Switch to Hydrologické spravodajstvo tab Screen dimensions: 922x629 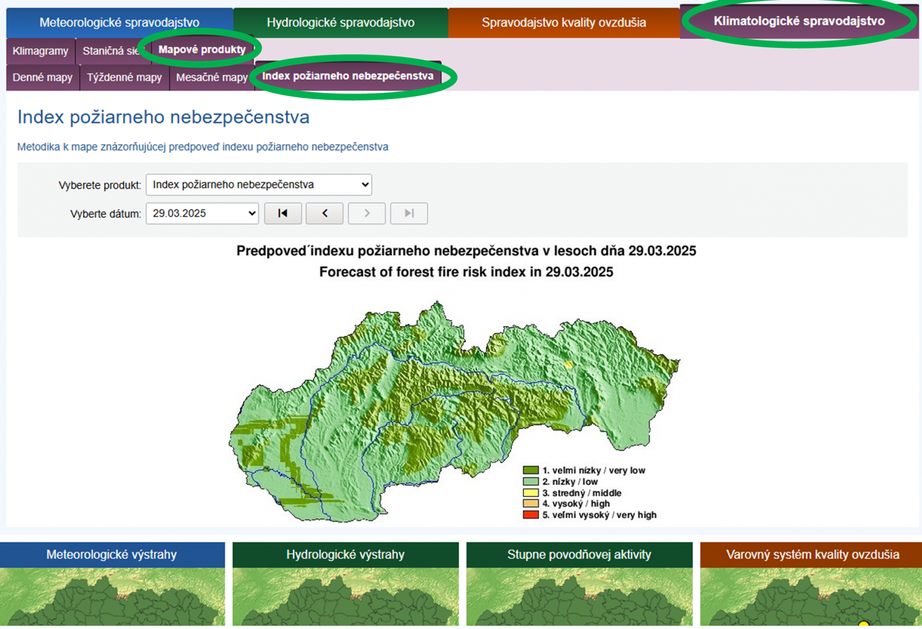click(x=341, y=22)
